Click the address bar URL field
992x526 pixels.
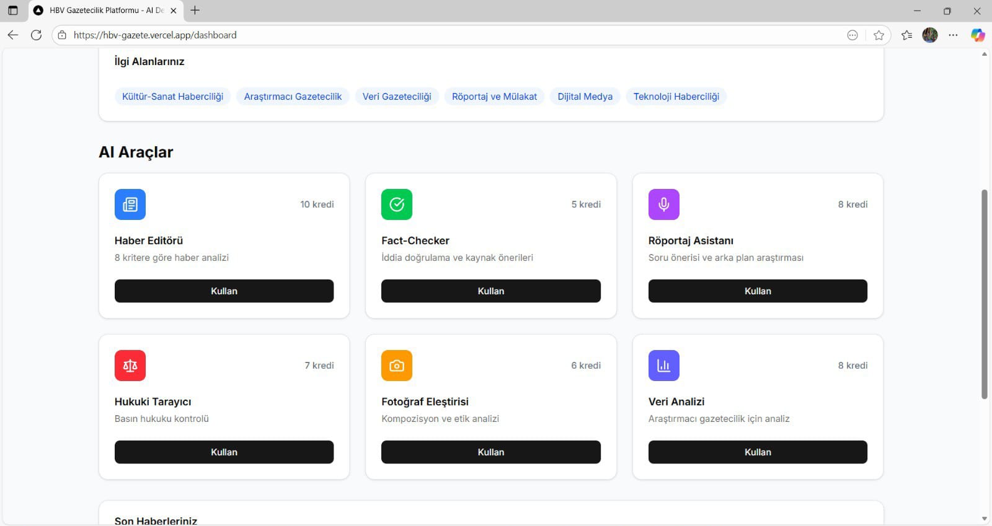(x=434, y=35)
